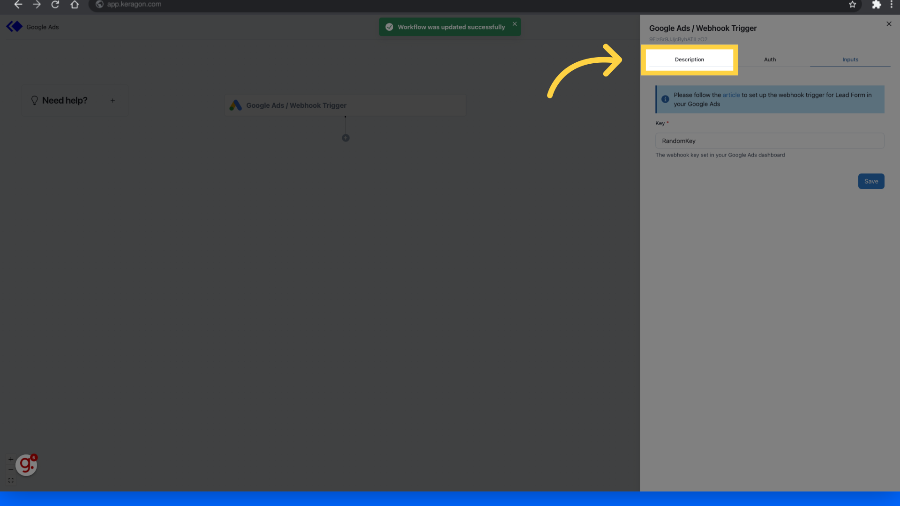This screenshot has width=900, height=506.
Task: Close the Webhook Trigger side panel
Action: [889, 24]
